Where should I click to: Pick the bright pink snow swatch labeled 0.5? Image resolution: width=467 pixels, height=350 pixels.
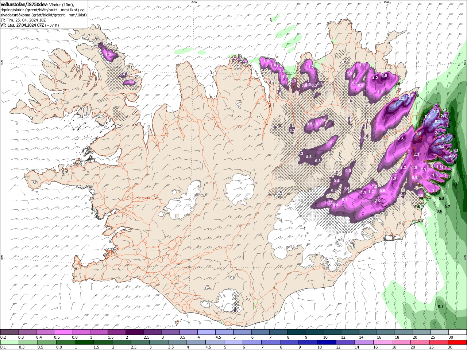pos(63,332)
